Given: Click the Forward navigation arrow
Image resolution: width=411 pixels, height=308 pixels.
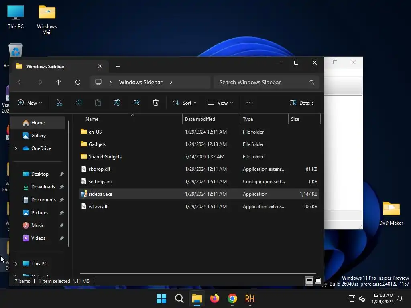Looking at the screenshot, I should (39, 82).
